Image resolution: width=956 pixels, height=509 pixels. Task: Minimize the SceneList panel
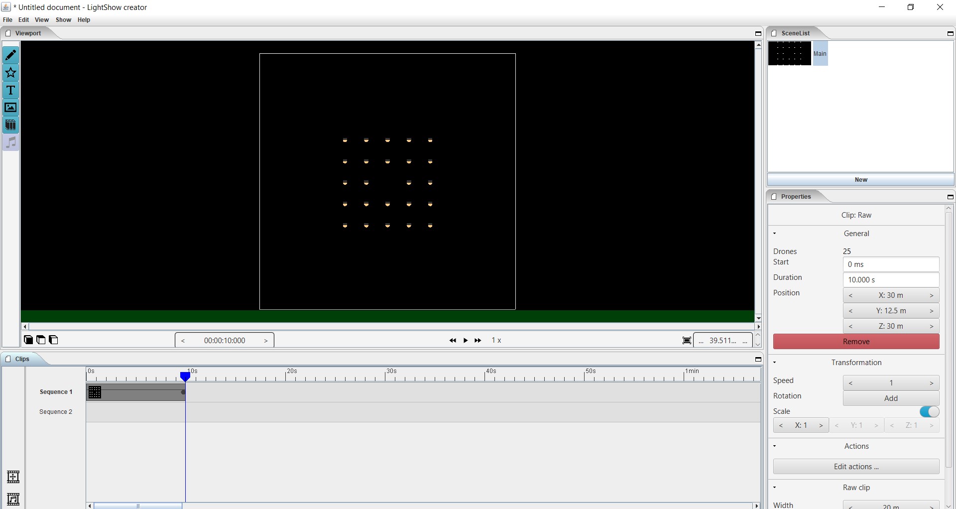[950, 33]
